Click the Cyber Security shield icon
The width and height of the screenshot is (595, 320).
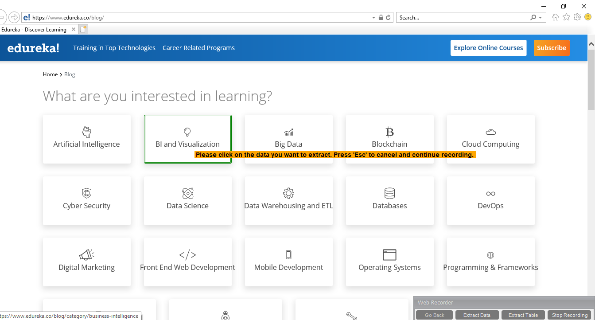click(86, 193)
